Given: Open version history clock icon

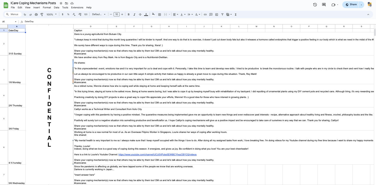Looking at the screenshot, I should (315, 4).
